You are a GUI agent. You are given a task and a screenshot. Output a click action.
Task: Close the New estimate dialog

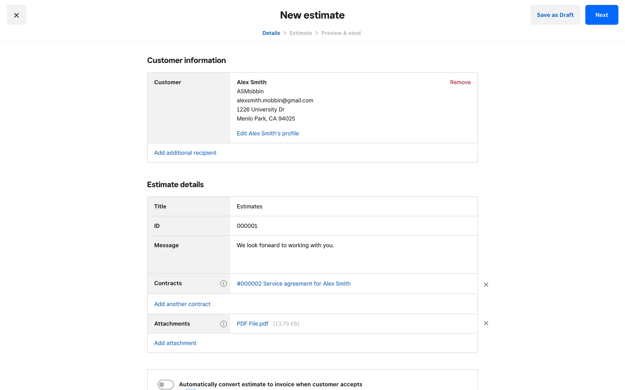pyautogui.click(x=16, y=15)
